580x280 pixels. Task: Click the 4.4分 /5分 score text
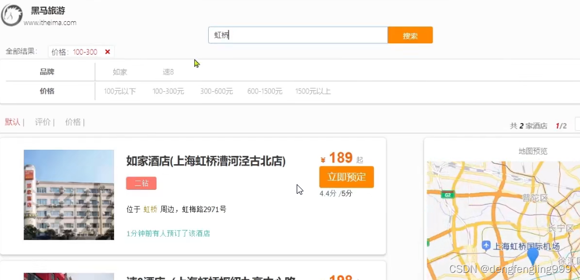pyautogui.click(x=336, y=194)
